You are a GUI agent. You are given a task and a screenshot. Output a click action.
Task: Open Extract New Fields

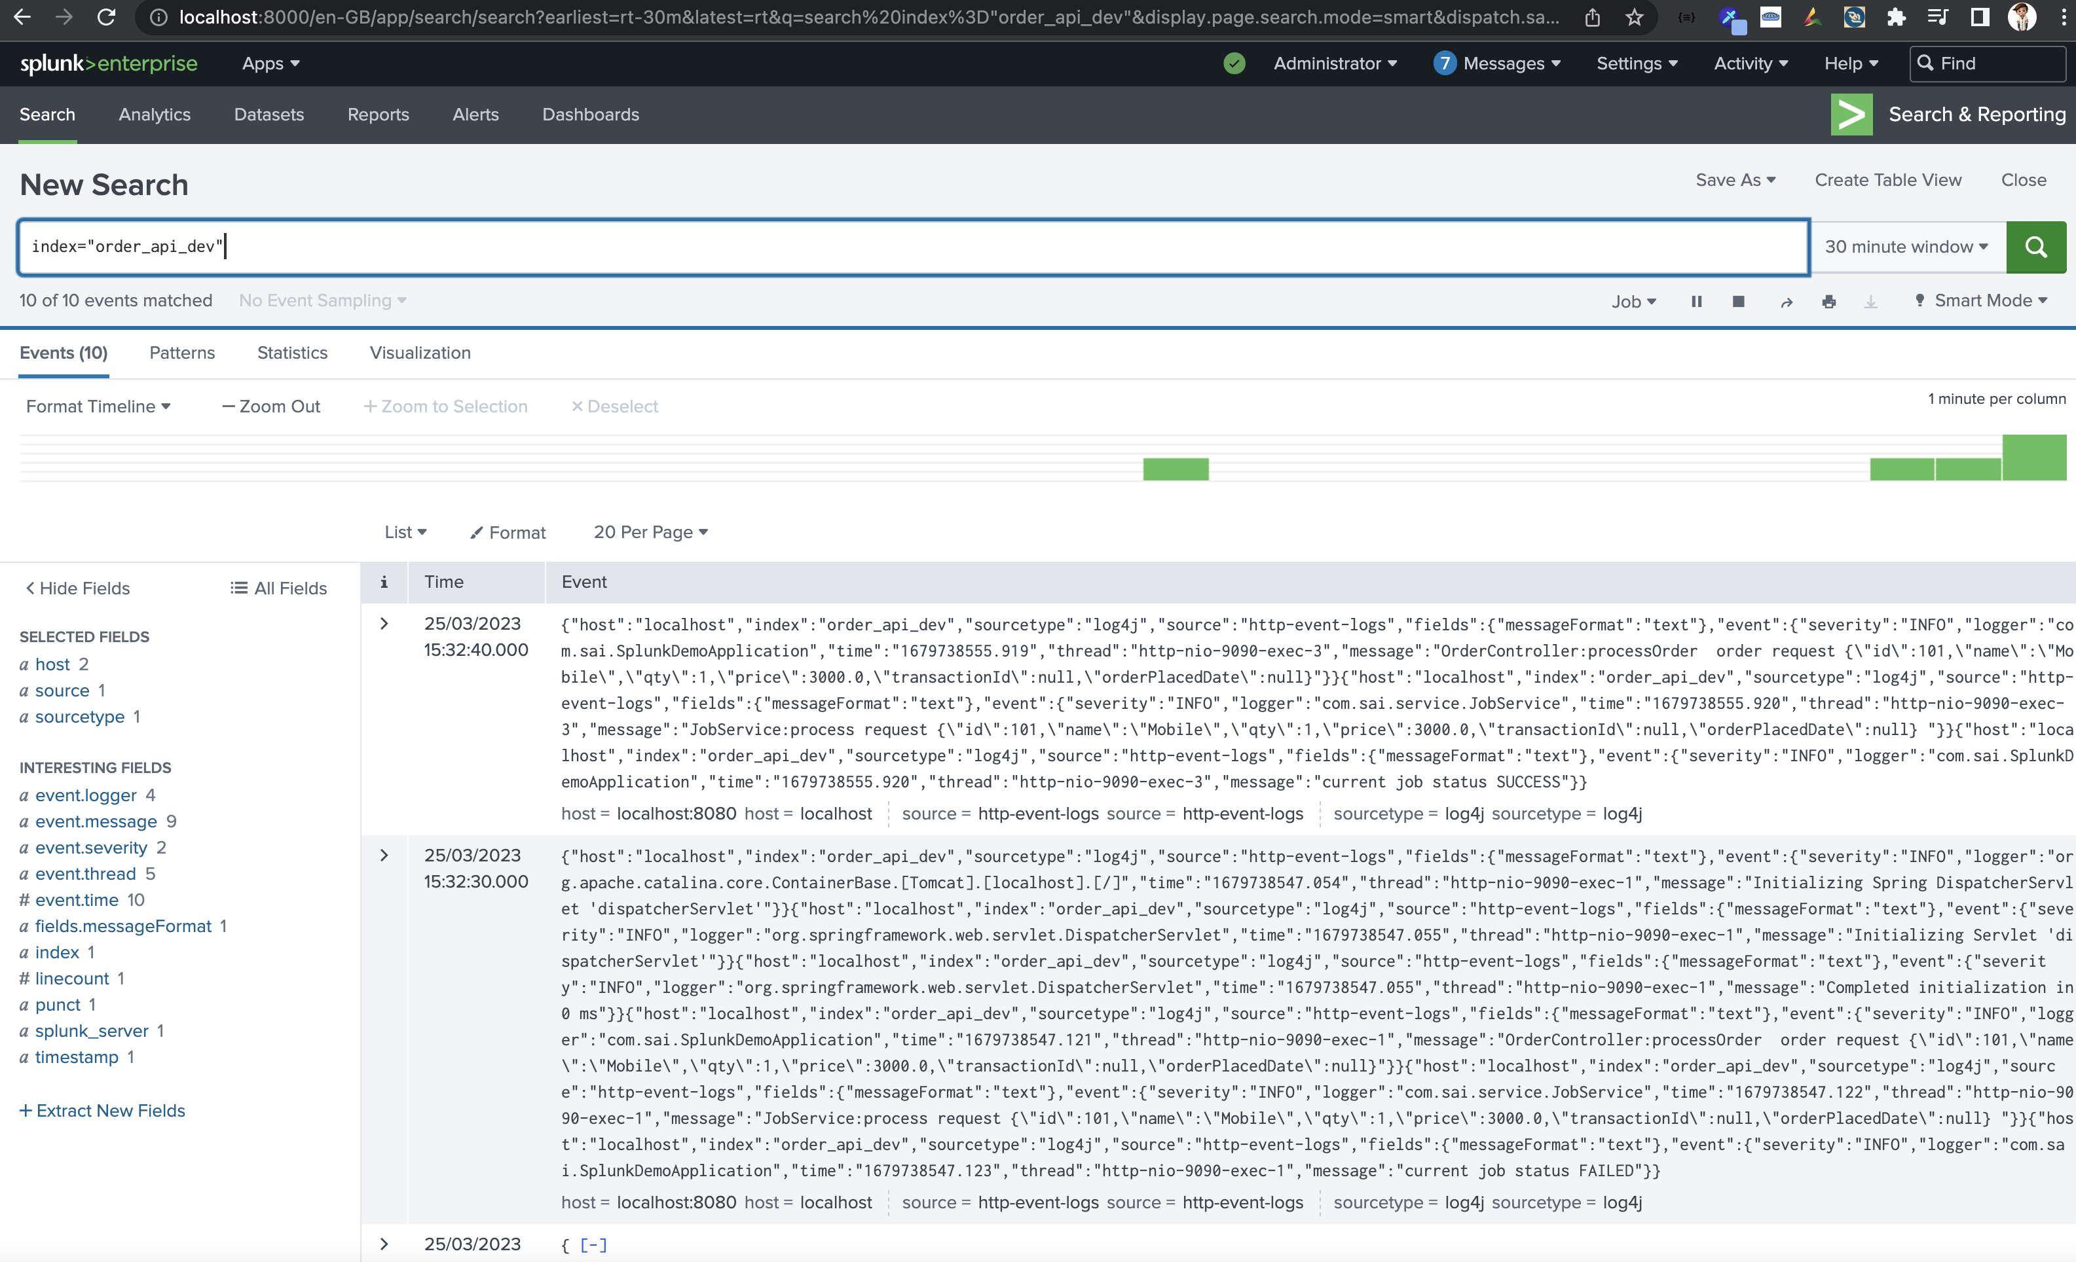tap(103, 1109)
